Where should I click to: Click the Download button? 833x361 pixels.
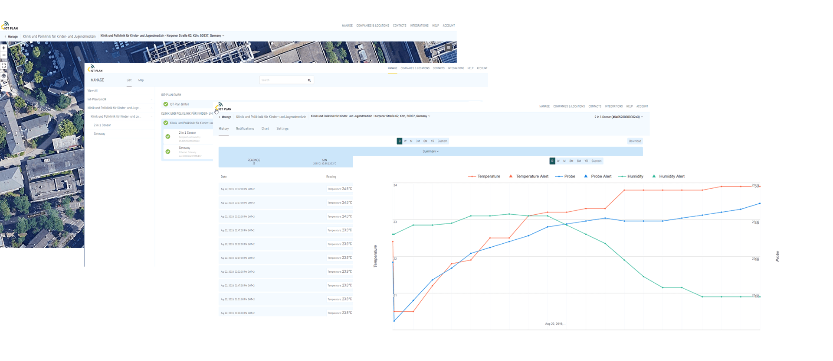tap(635, 141)
